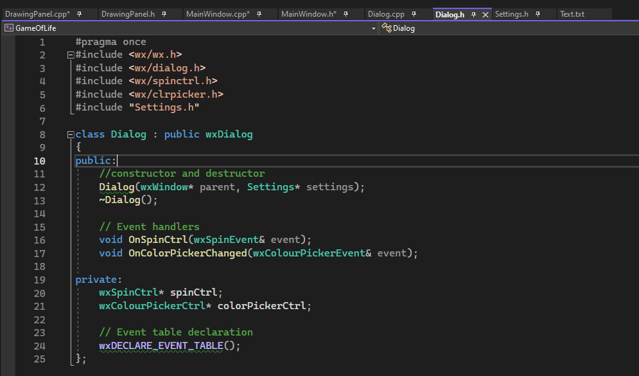Switch to the Text.txt tab
The width and height of the screenshot is (639, 376).
pyautogui.click(x=572, y=13)
